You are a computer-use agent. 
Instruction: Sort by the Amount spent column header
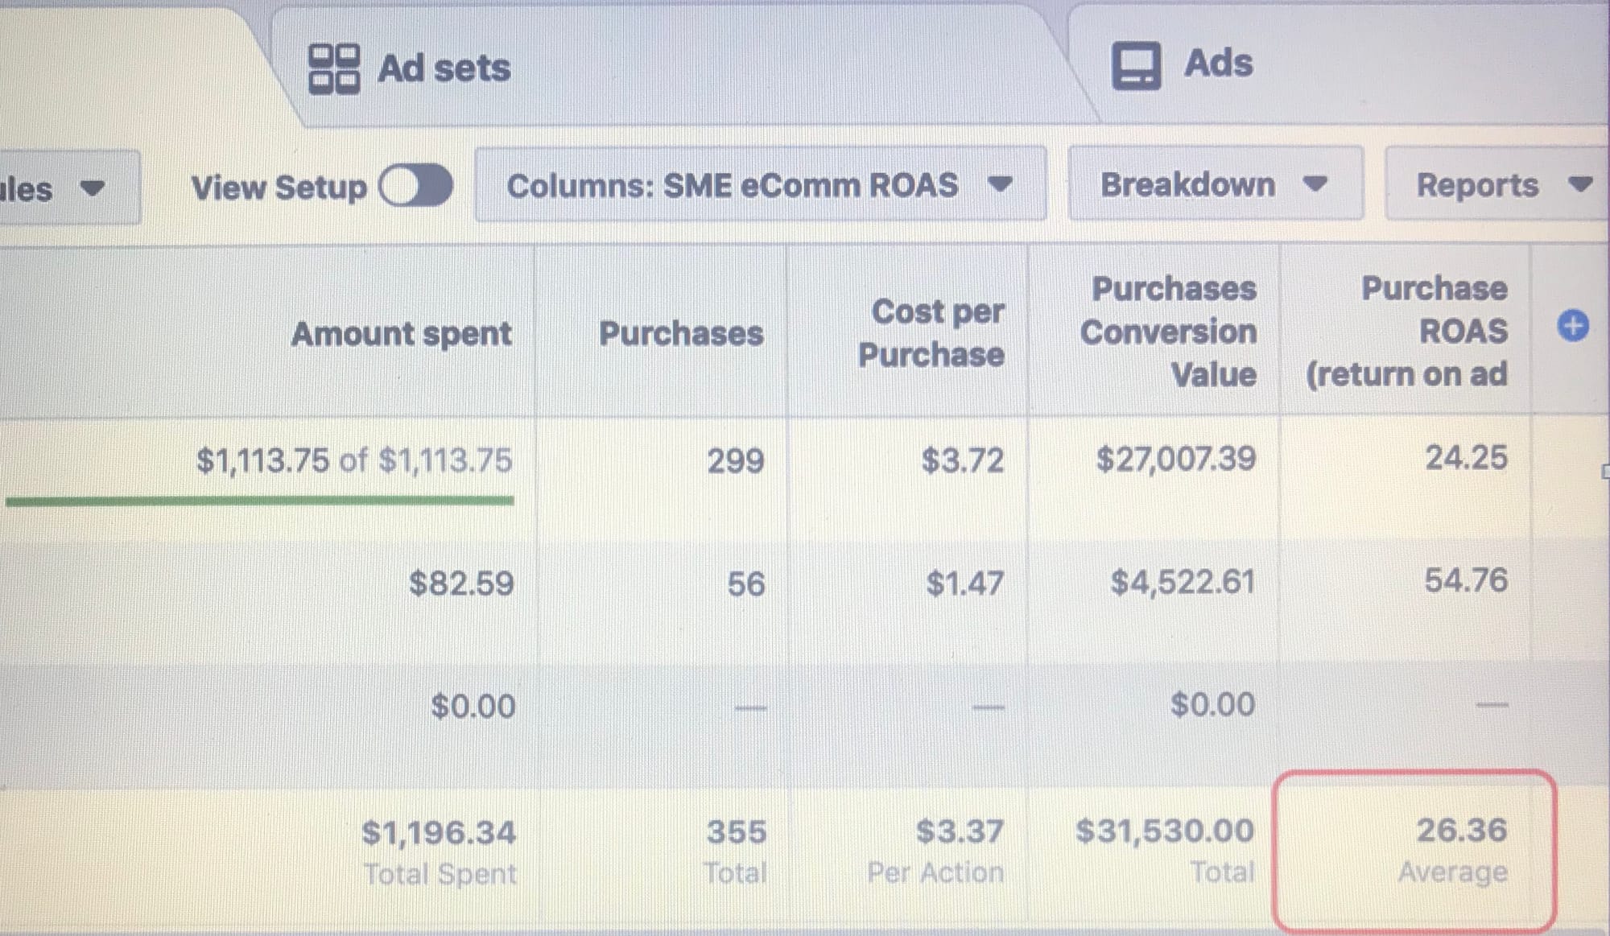click(402, 333)
